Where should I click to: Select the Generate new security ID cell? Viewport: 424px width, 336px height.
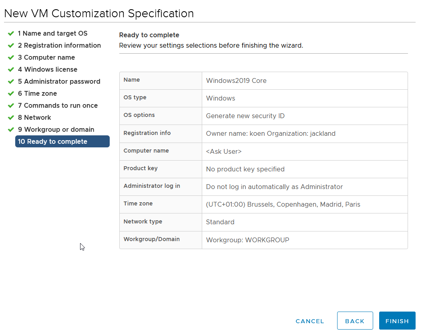pyautogui.click(x=245, y=116)
